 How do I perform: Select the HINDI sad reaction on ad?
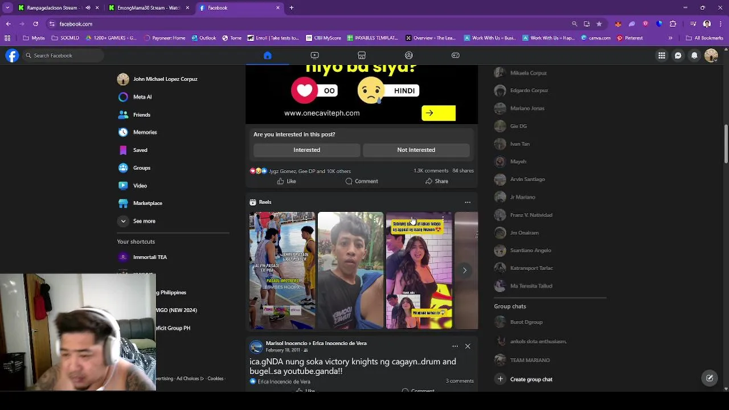pyautogui.click(x=388, y=91)
